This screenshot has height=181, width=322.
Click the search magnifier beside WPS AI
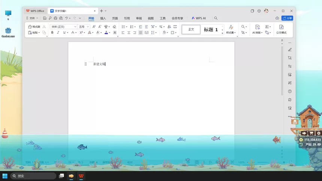(x=216, y=18)
